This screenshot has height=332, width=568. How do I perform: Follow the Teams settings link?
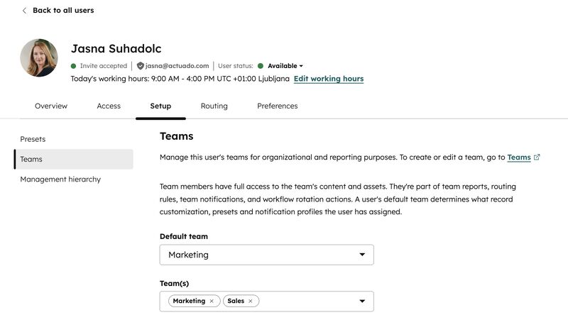(x=519, y=157)
